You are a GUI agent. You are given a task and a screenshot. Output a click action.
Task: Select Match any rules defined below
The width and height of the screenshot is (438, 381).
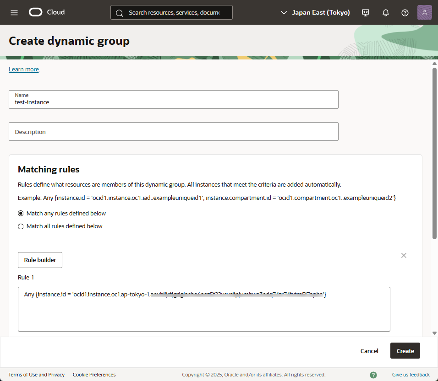pyautogui.click(x=21, y=213)
